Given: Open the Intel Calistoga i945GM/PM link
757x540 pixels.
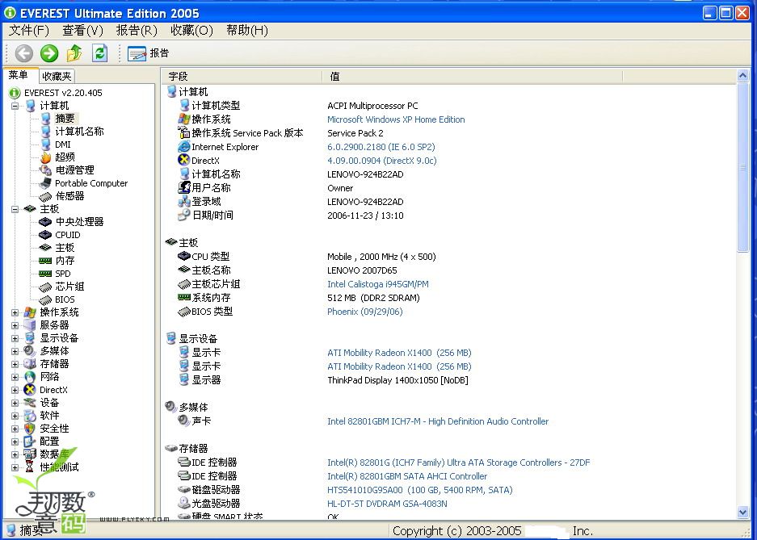Looking at the screenshot, I should click(x=378, y=284).
